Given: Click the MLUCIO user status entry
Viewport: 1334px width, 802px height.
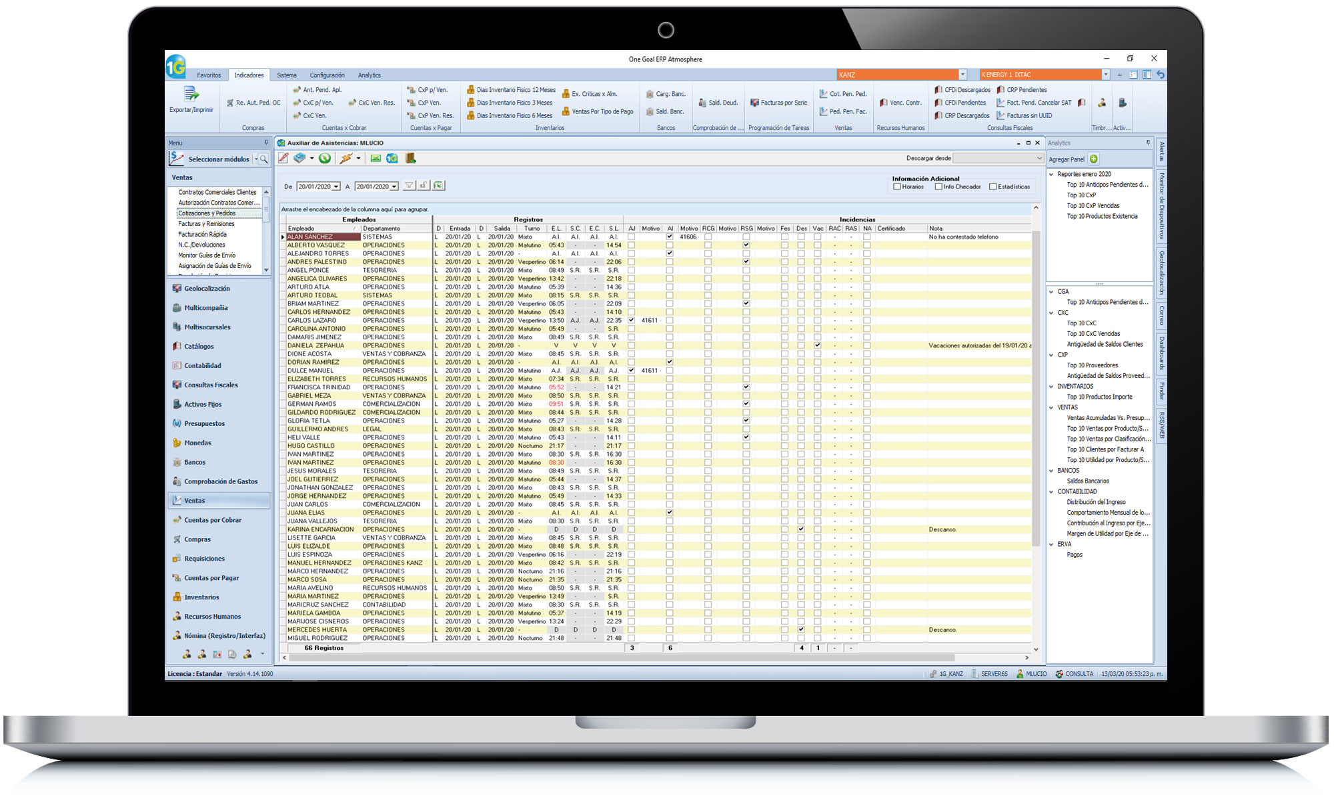Looking at the screenshot, I should point(1031,674).
